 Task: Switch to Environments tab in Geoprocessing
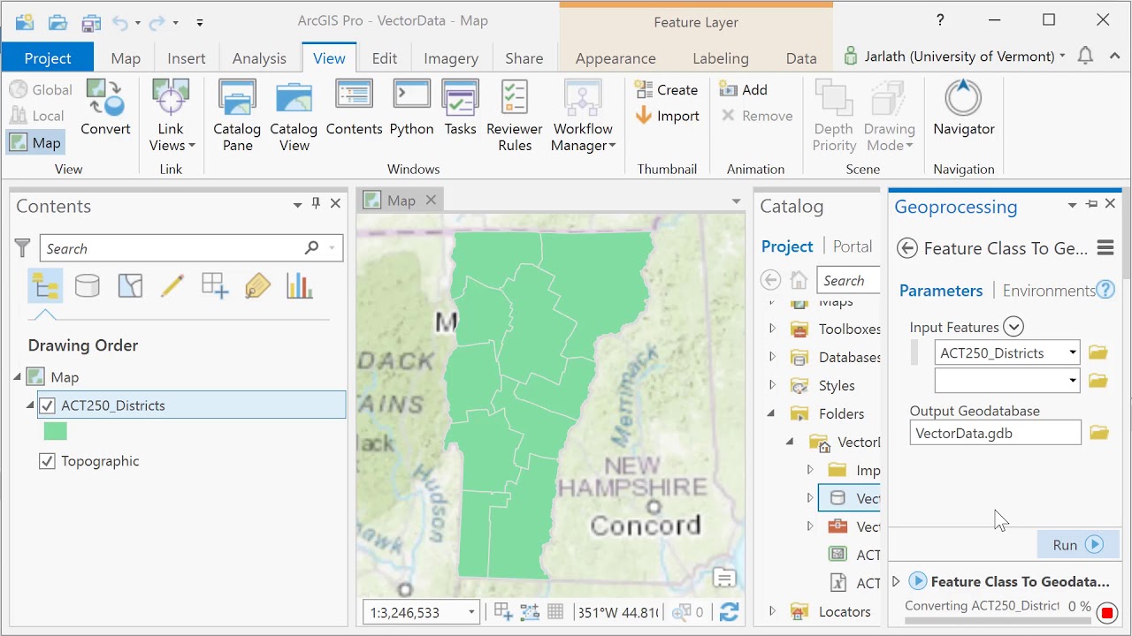click(x=1049, y=291)
